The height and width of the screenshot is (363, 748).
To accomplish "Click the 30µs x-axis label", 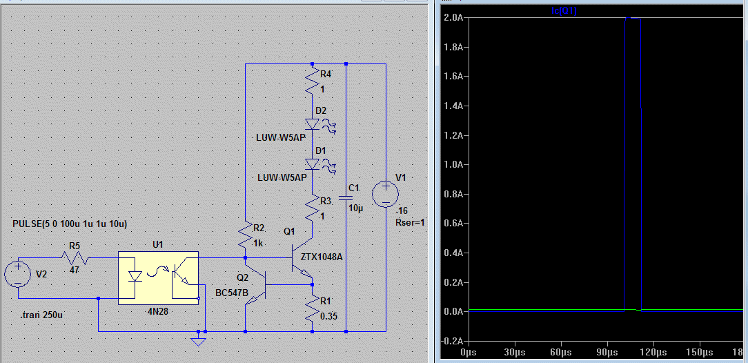I will point(515,352).
